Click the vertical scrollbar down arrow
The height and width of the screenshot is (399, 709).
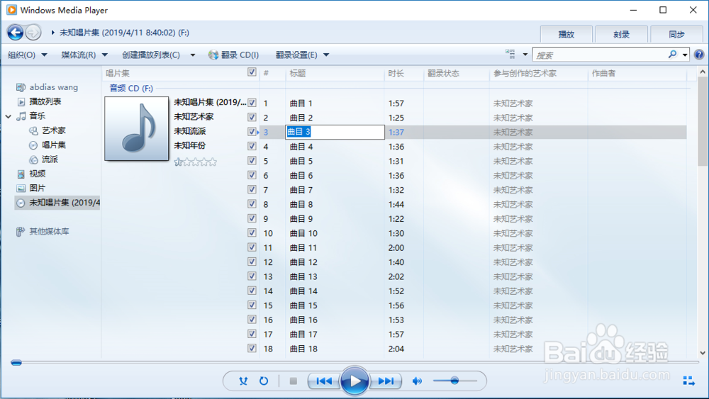pos(703,353)
